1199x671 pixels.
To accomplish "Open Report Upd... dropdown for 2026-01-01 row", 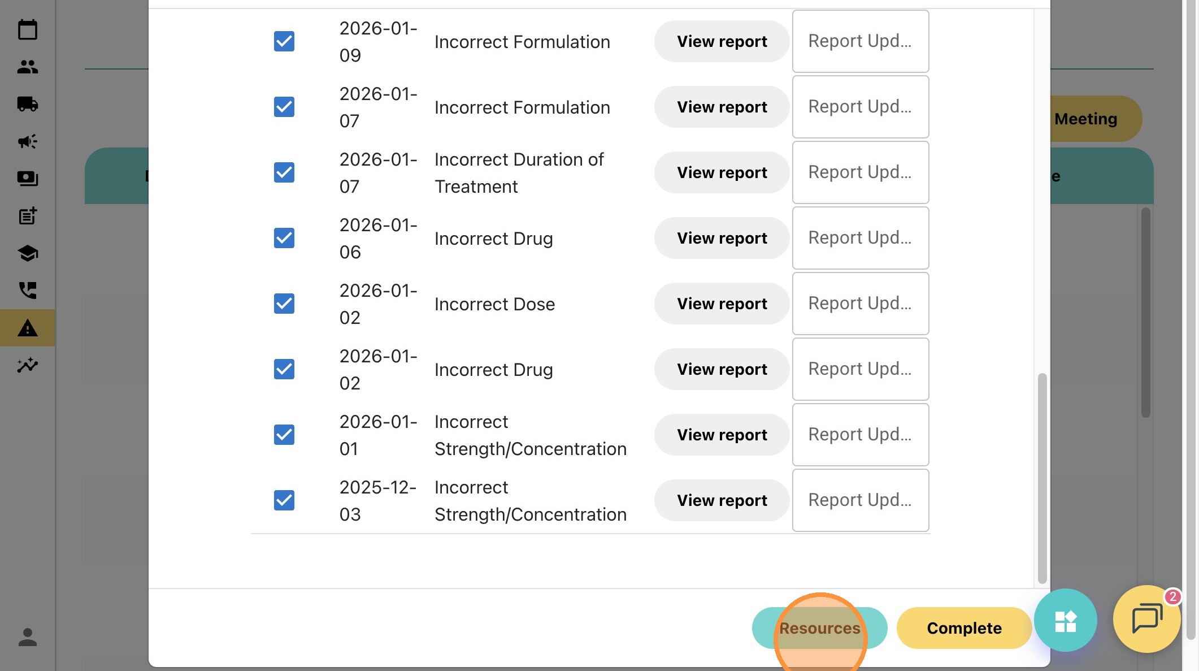I will pos(860,435).
